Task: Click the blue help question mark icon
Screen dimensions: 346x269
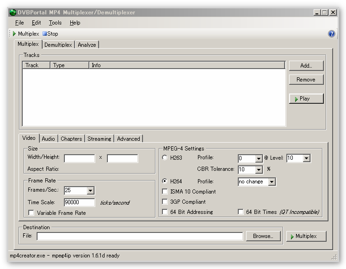Action: 332,34
